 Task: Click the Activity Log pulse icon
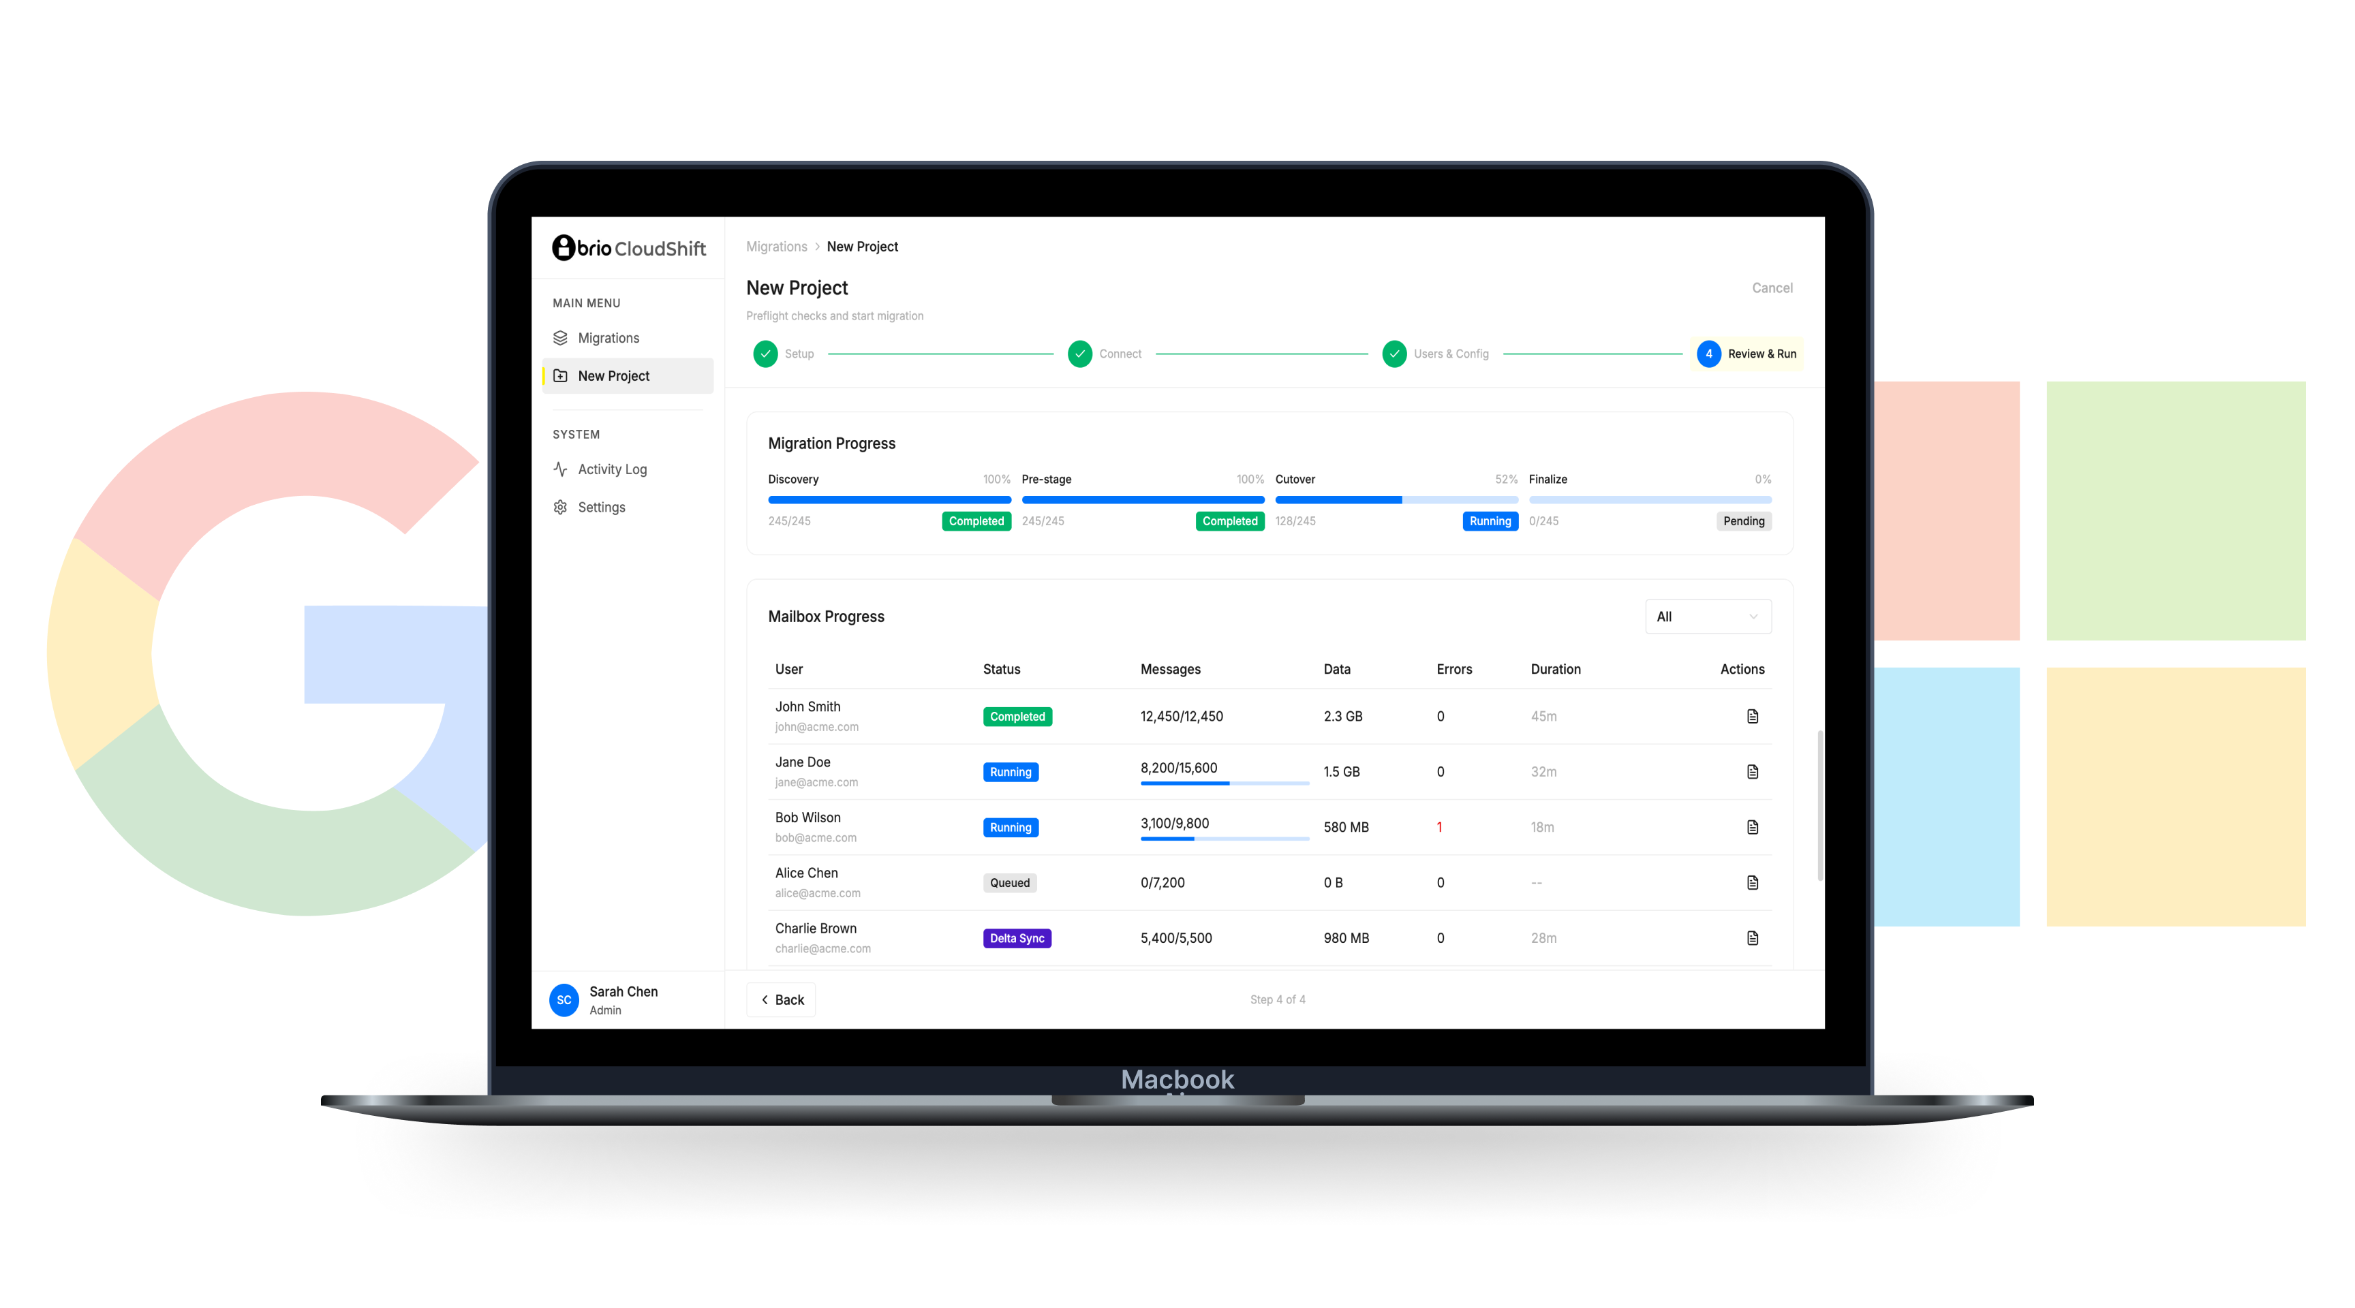560,469
